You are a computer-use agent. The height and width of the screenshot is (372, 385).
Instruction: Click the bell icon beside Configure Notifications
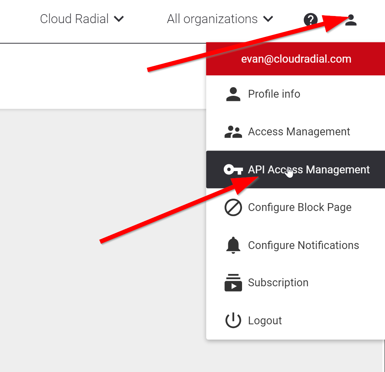click(233, 245)
